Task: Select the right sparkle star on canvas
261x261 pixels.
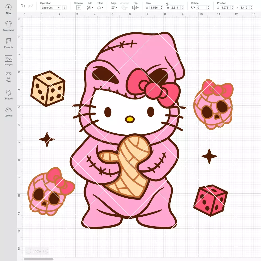Action: pos(209,156)
